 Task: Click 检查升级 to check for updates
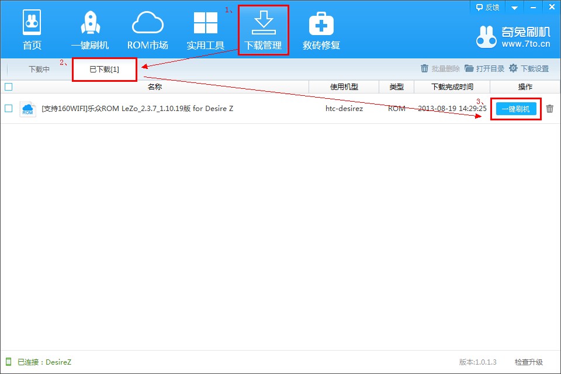528,362
